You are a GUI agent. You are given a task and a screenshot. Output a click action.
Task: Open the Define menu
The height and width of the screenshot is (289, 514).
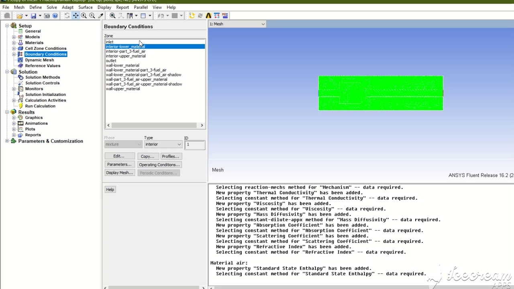pos(35,7)
